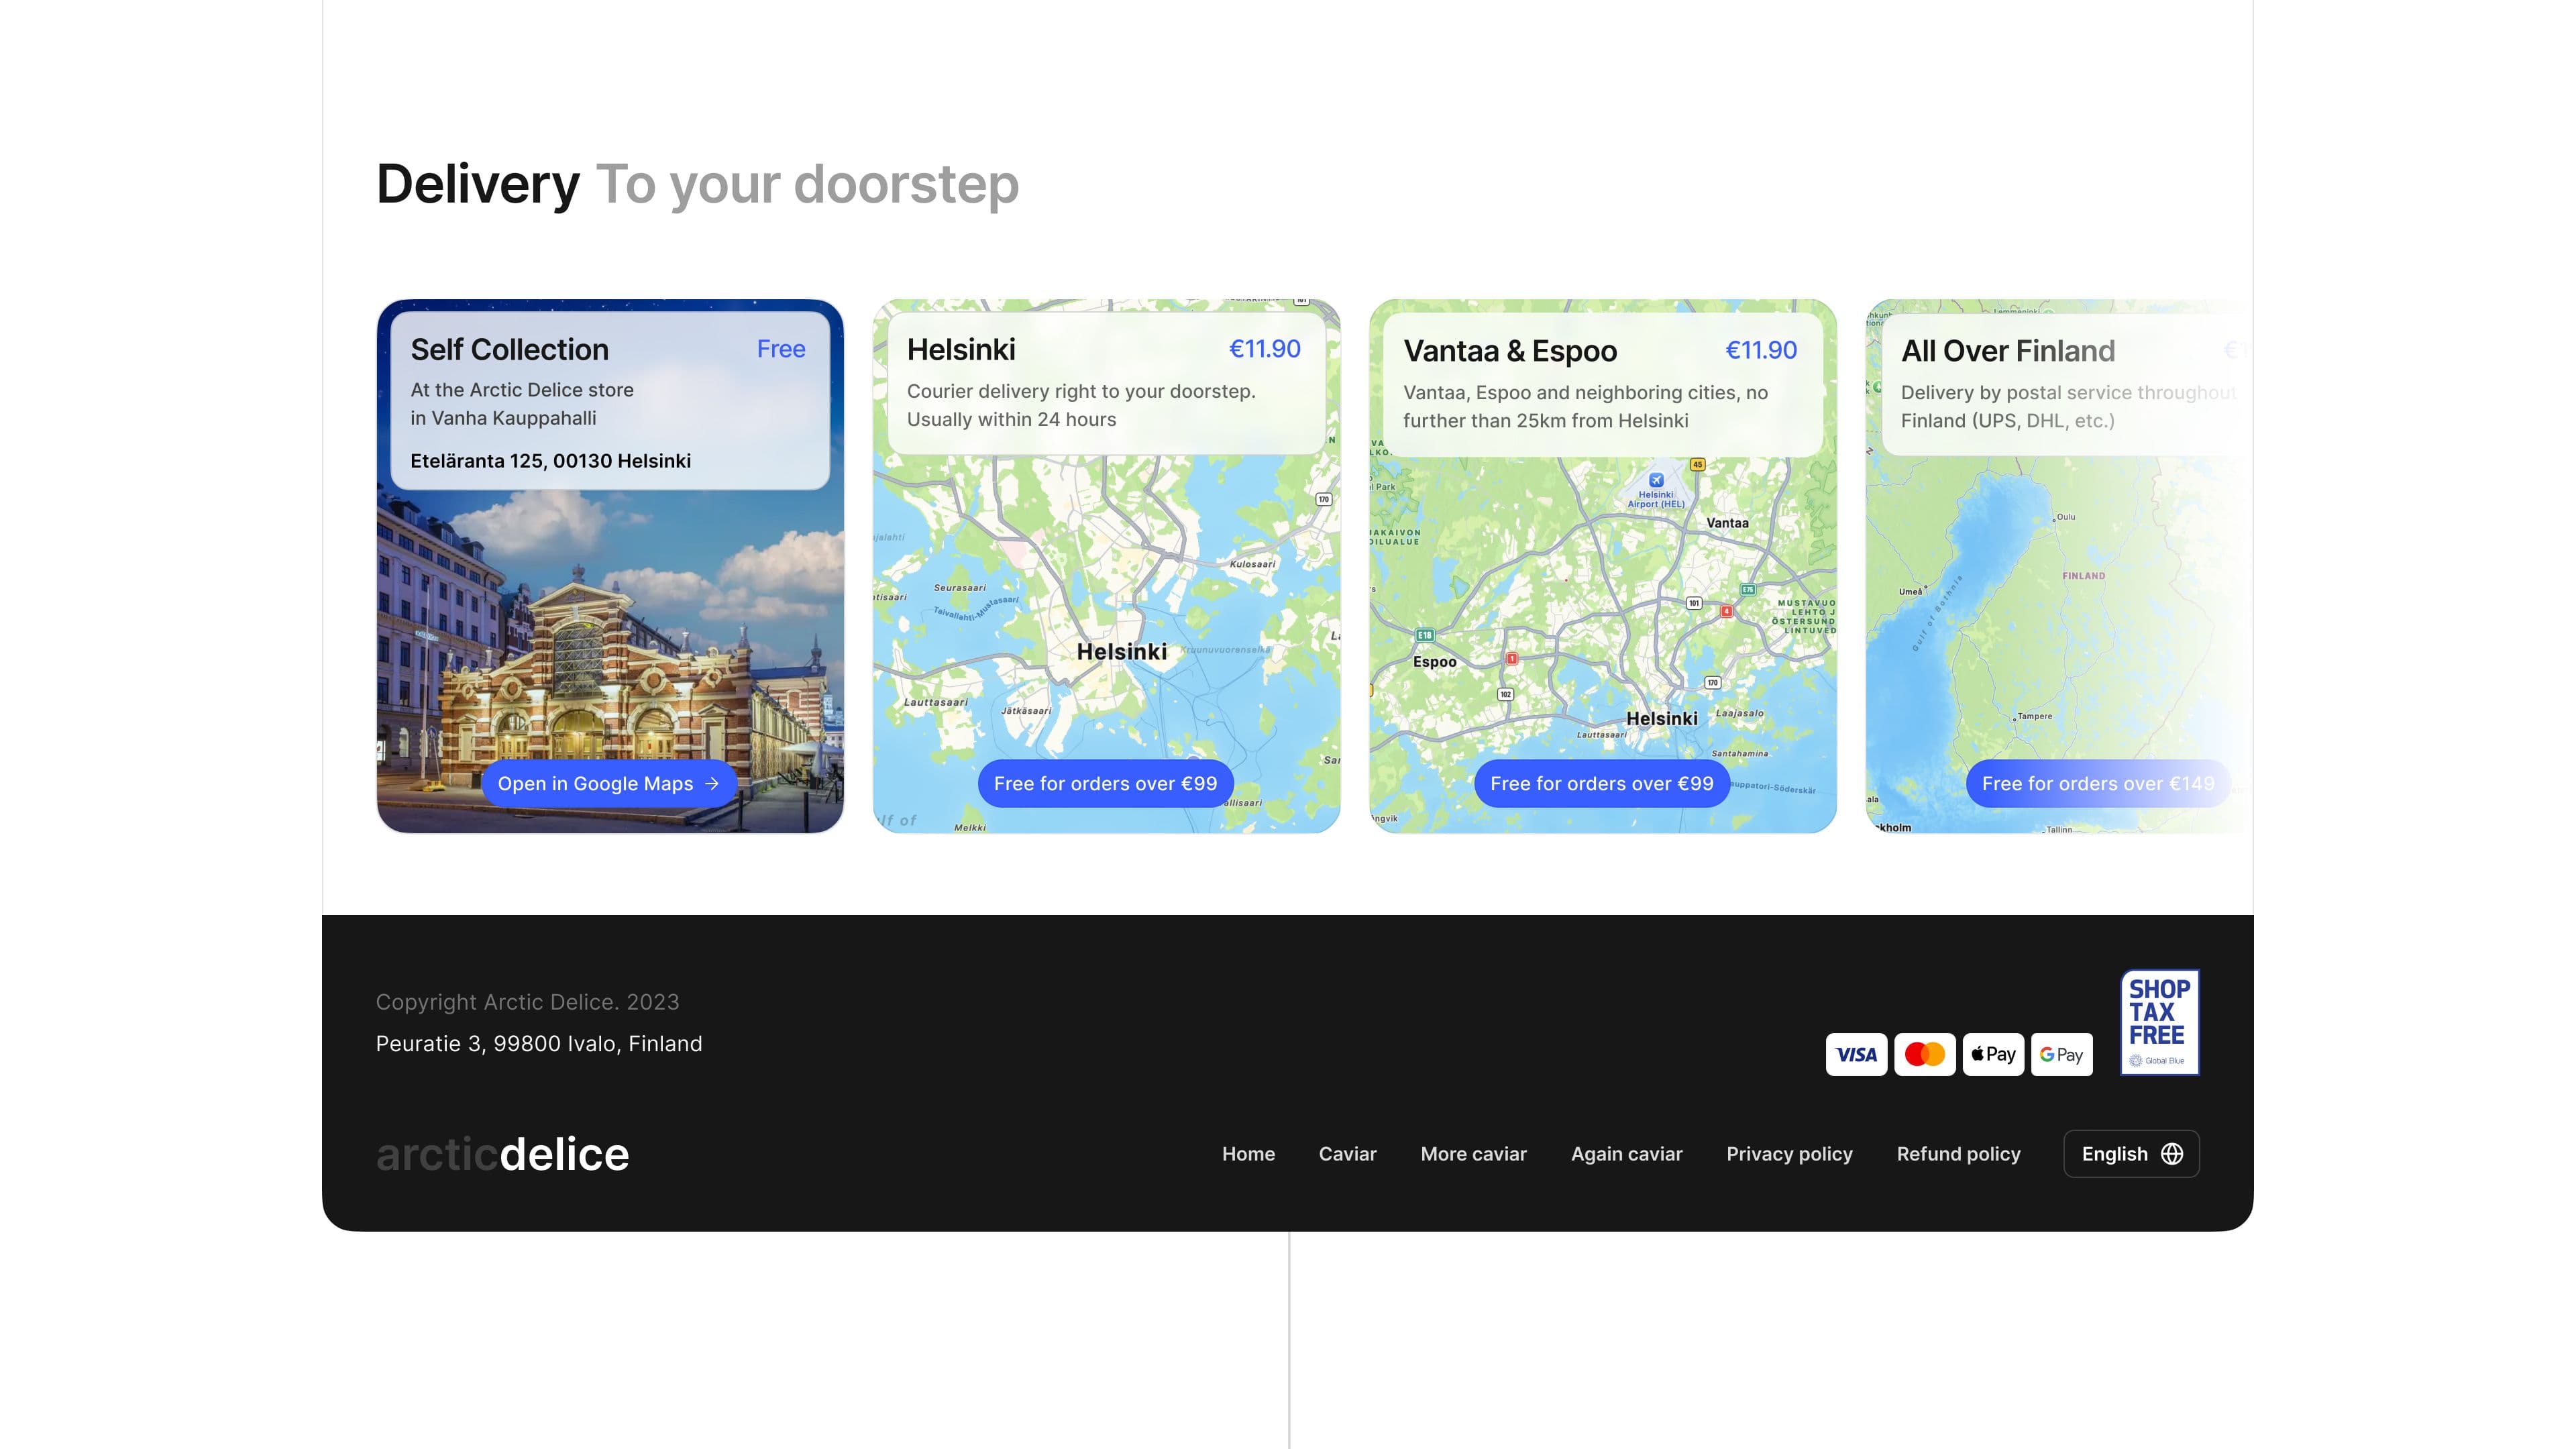Screen dimensions: 2576x1449
Task: Toggle the Self Collection free option
Action: (780, 349)
